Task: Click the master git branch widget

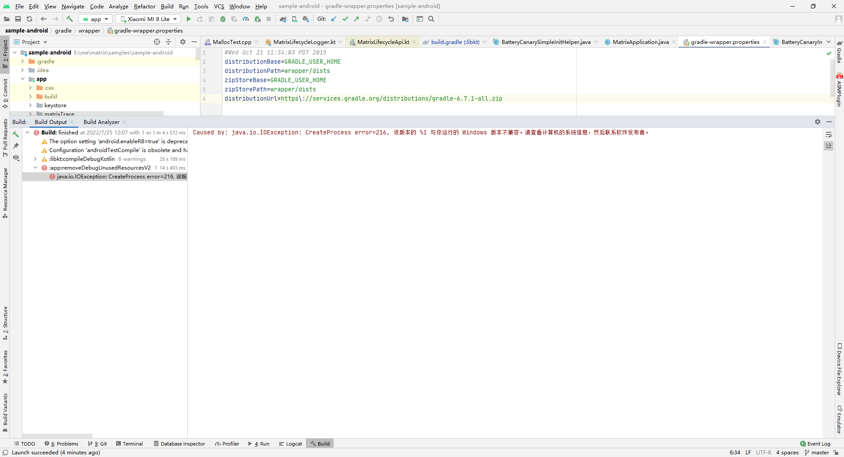Action: pyautogui.click(x=817, y=453)
